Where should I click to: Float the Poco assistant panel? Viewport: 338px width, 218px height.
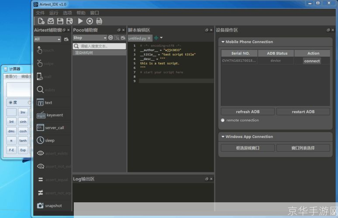(119, 30)
